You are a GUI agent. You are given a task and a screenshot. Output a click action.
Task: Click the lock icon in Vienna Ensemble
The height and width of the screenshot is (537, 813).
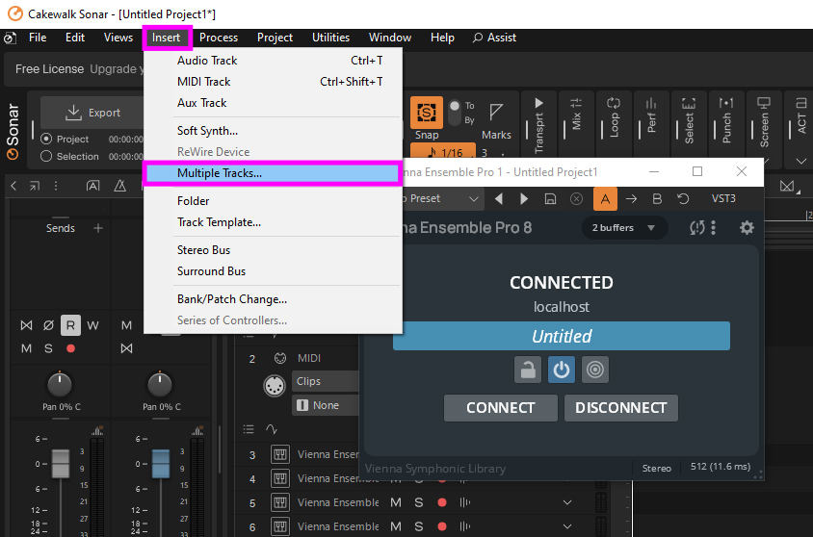[x=528, y=370]
